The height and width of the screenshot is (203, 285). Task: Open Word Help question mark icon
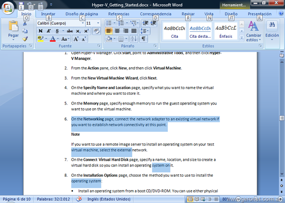pos(281,13)
